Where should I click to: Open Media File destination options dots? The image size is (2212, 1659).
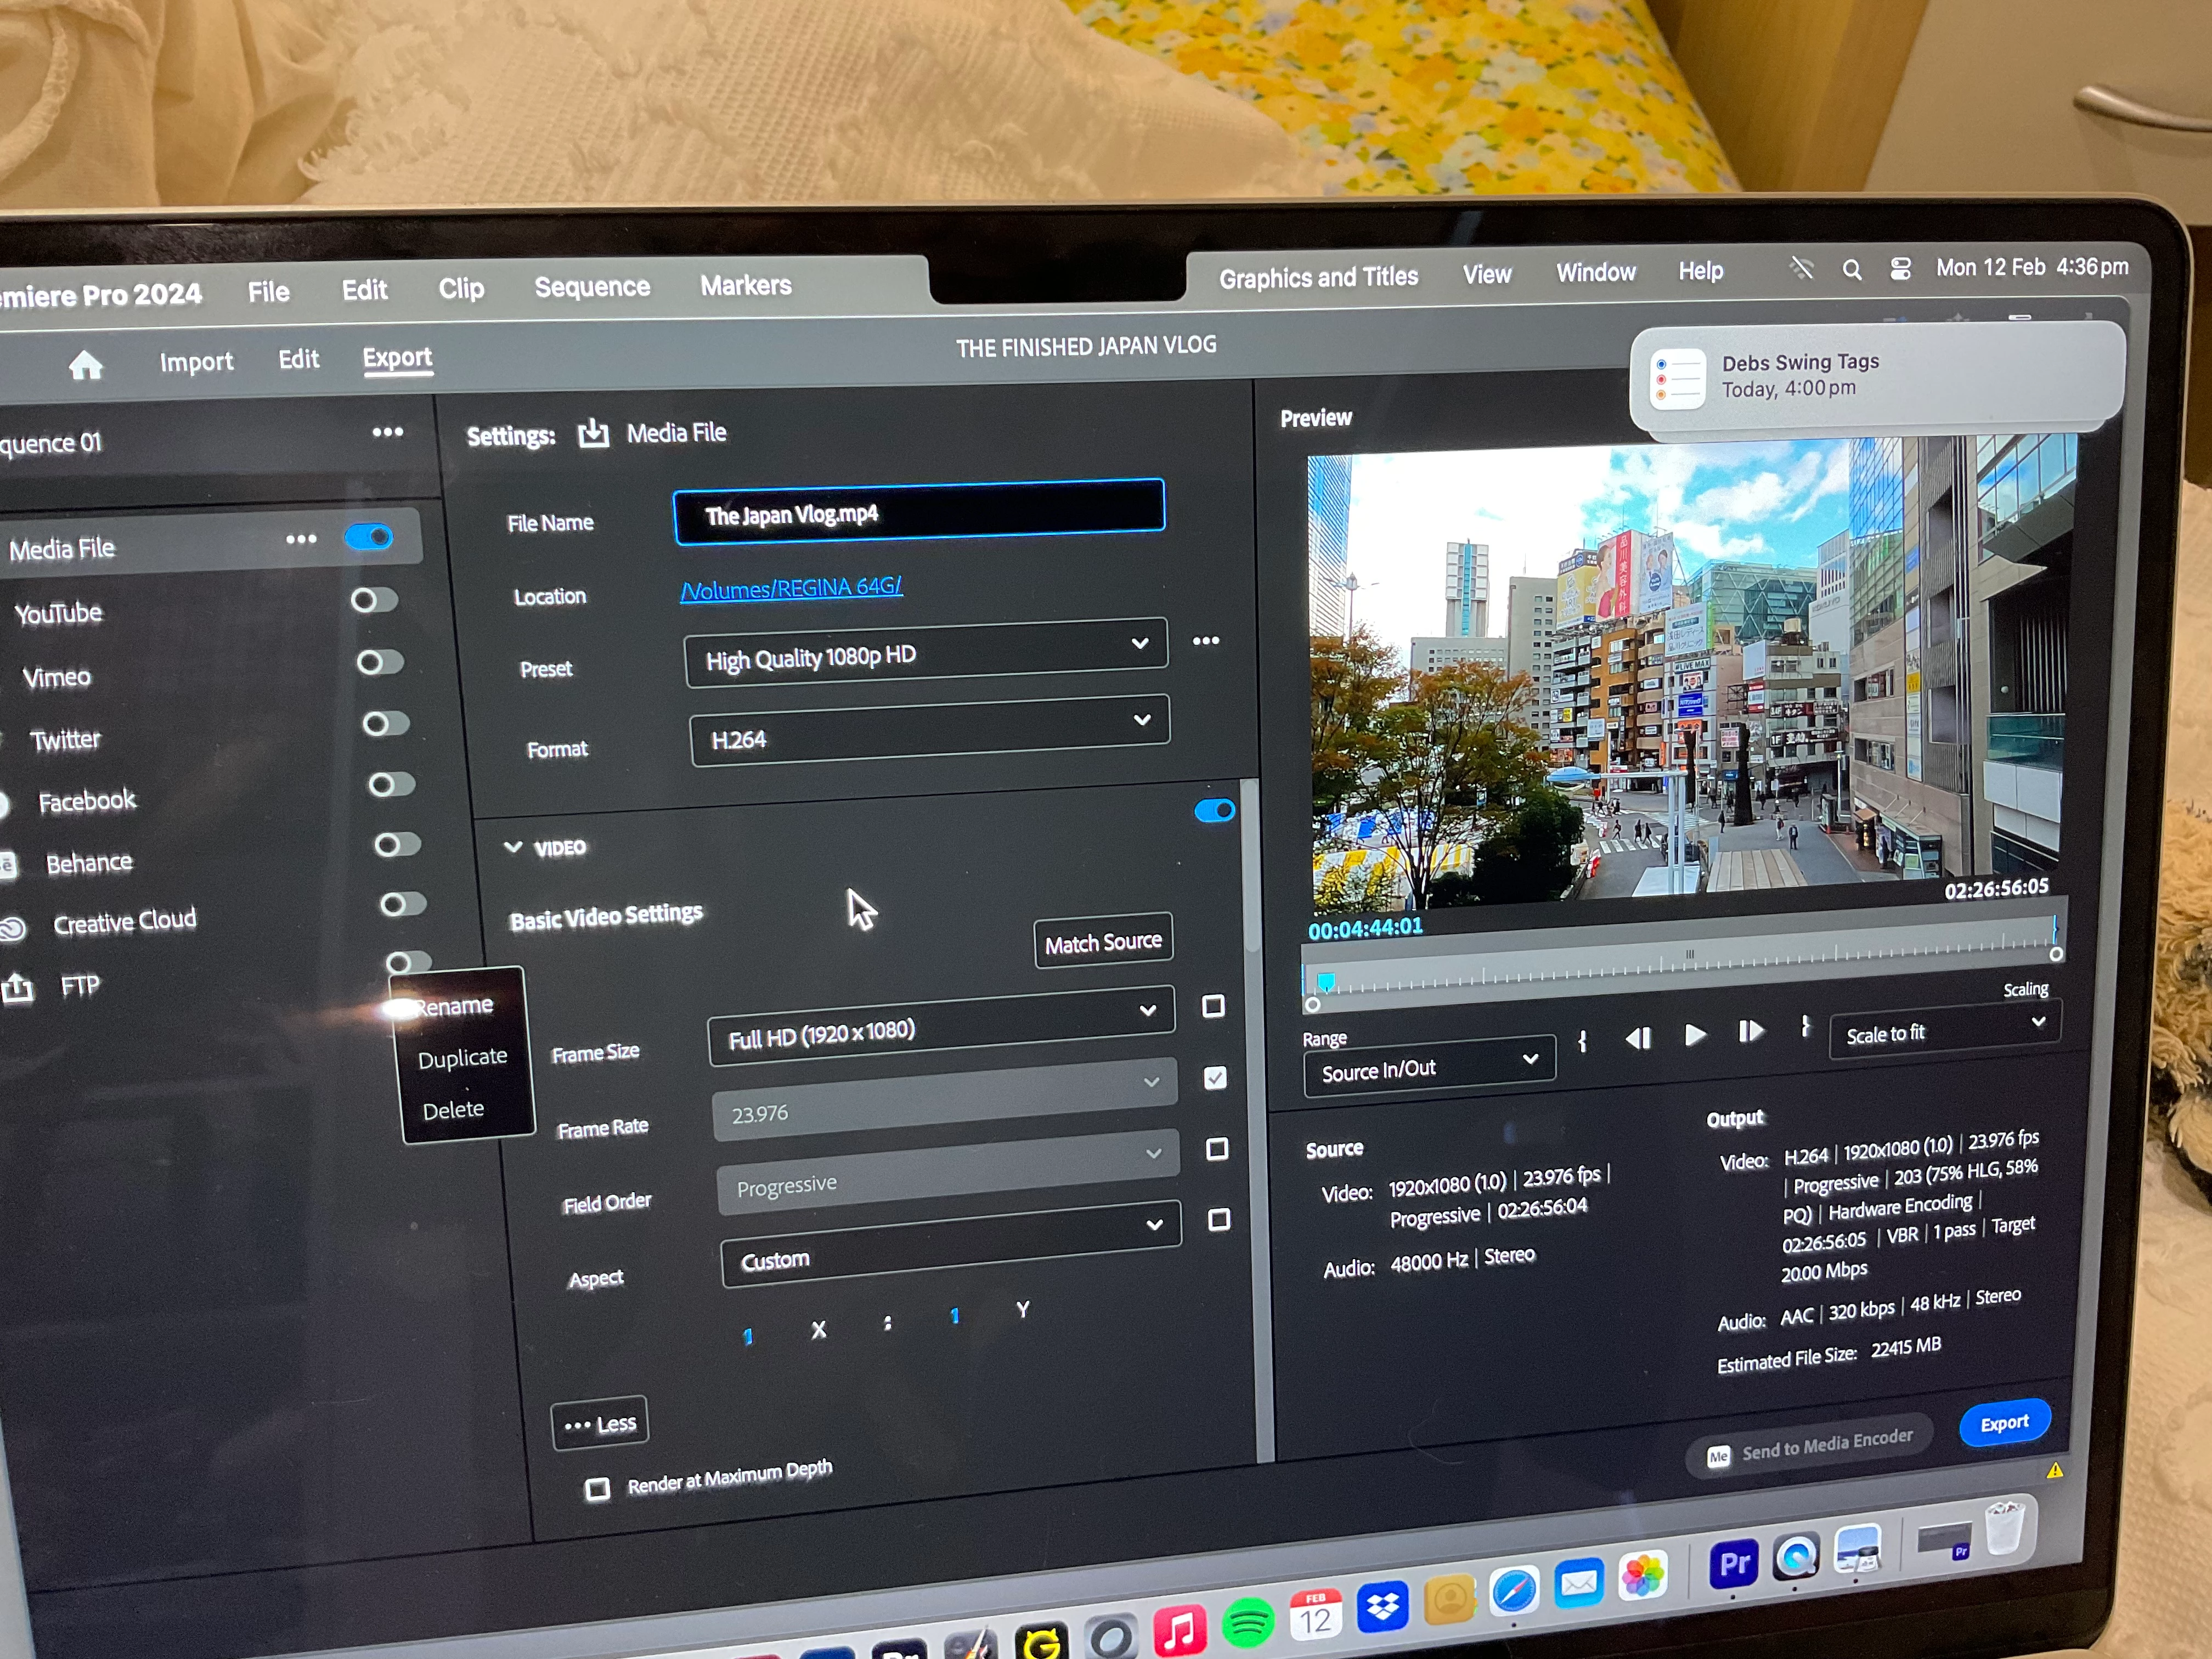tap(301, 540)
